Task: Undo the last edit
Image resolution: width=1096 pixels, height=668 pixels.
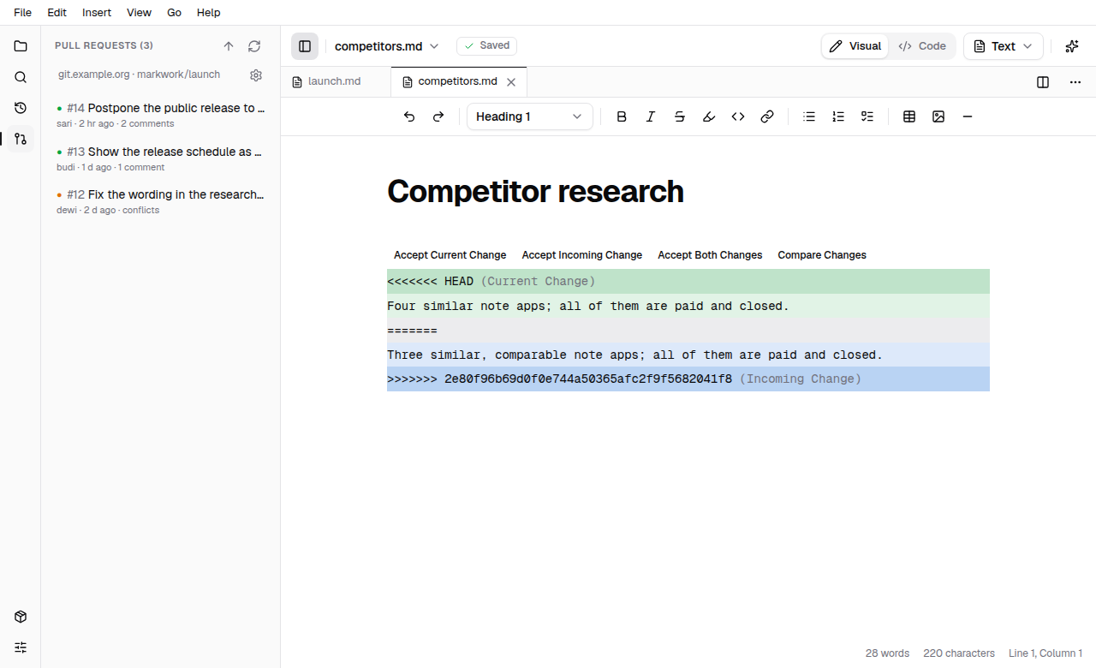Action: pyautogui.click(x=409, y=116)
